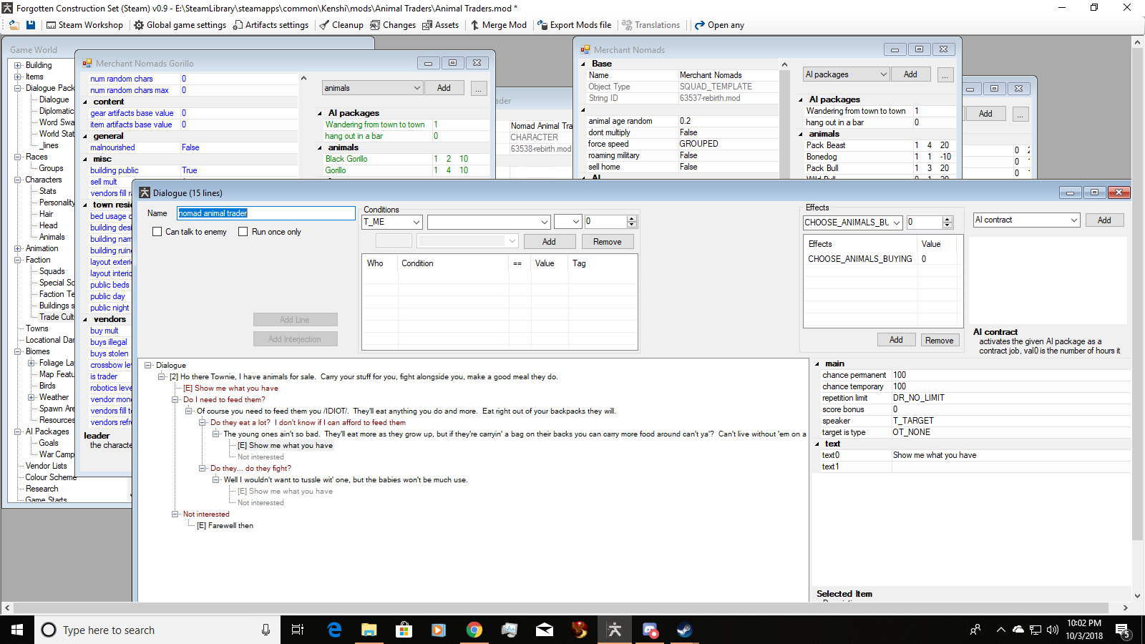
Task: Select the 'Do they... do they fight?' line
Action: (250, 468)
